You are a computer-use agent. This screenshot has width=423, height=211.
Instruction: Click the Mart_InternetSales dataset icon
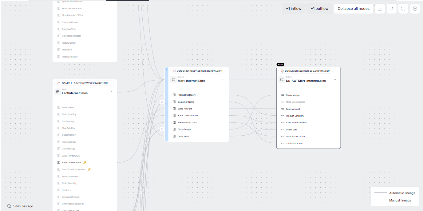174,79
